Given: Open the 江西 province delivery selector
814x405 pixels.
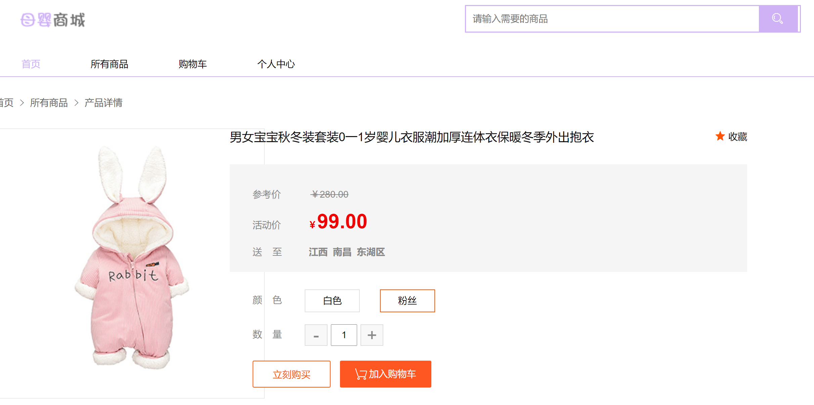Looking at the screenshot, I should (318, 252).
